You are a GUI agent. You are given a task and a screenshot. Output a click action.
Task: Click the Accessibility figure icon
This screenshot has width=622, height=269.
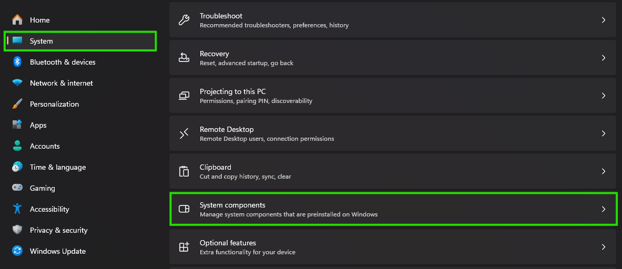coord(17,209)
